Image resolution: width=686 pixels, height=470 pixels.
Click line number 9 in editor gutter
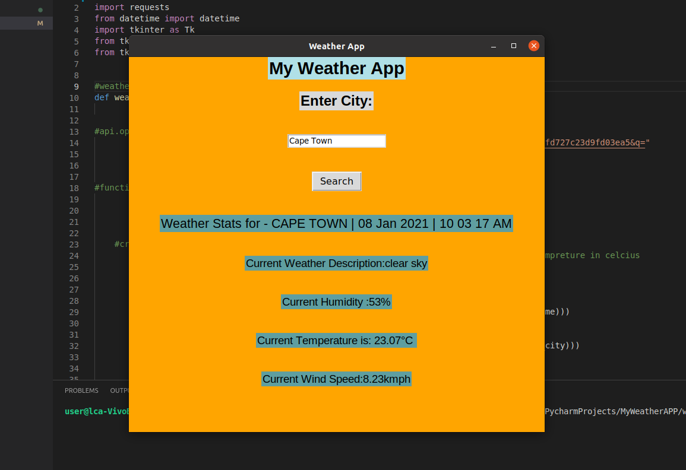76,87
